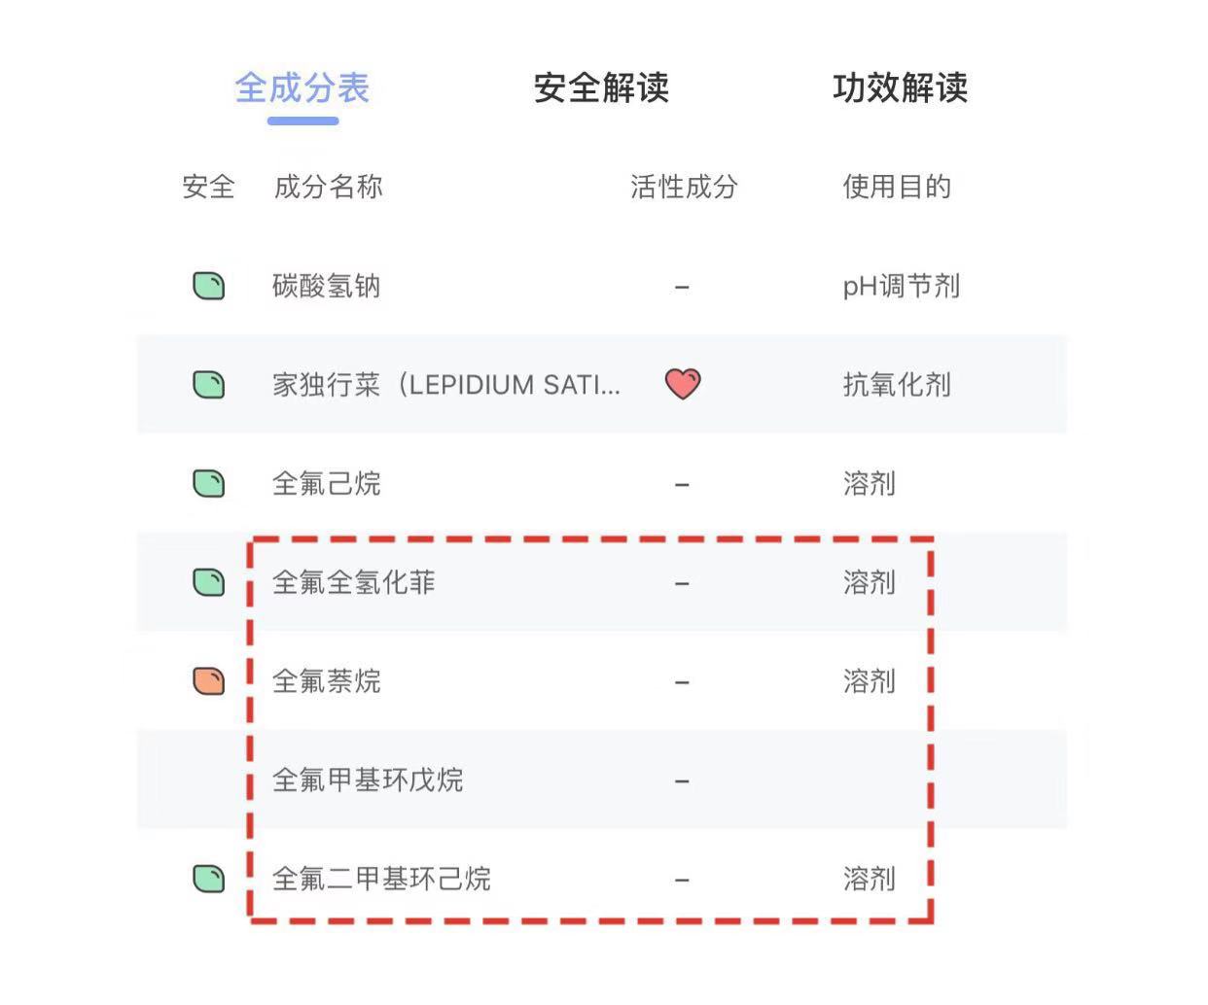Viewport: 1208px width, 1005px height.
Task: Open 溶剂 purpose link for 全氟己烷
Action: [867, 483]
